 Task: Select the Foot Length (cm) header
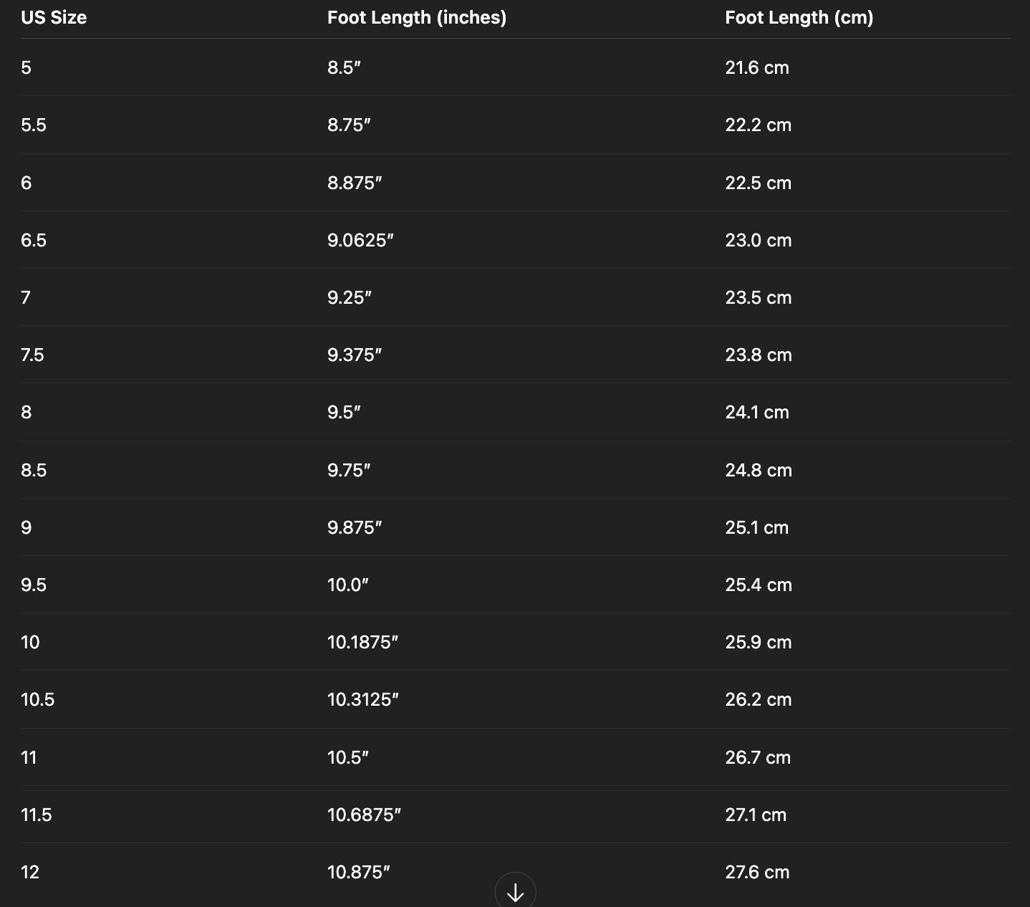(x=799, y=18)
